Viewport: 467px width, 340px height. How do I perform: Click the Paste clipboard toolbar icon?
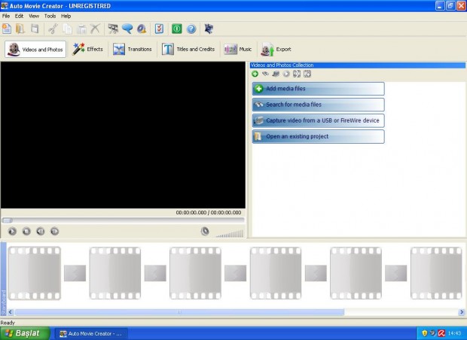81,29
